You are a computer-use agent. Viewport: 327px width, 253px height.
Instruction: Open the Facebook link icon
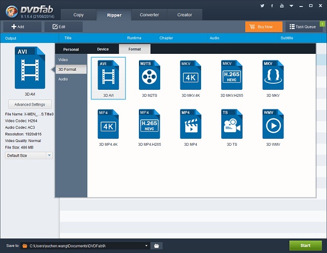pos(272,6)
